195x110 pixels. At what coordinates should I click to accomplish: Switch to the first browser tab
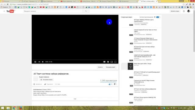(10, 1)
